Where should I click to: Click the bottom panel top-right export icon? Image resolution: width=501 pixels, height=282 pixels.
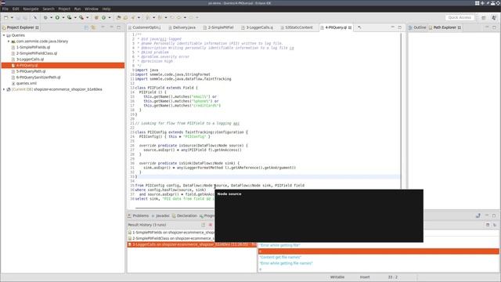478,216
